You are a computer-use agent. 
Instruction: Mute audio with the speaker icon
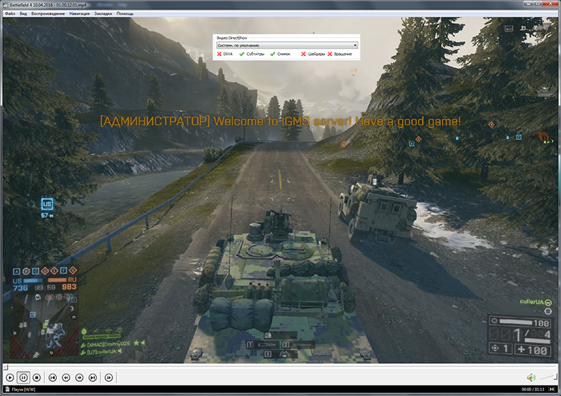(x=531, y=377)
